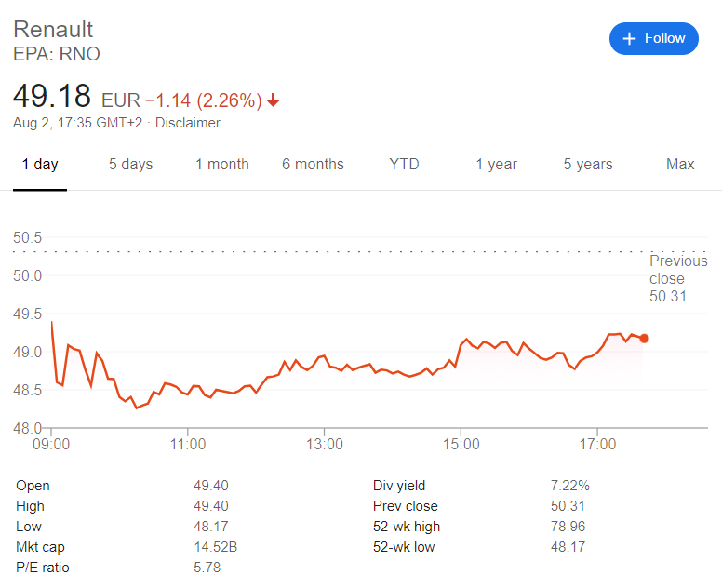This screenshot has width=722, height=588.
Task: Select the Max range tab
Action: (680, 165)
